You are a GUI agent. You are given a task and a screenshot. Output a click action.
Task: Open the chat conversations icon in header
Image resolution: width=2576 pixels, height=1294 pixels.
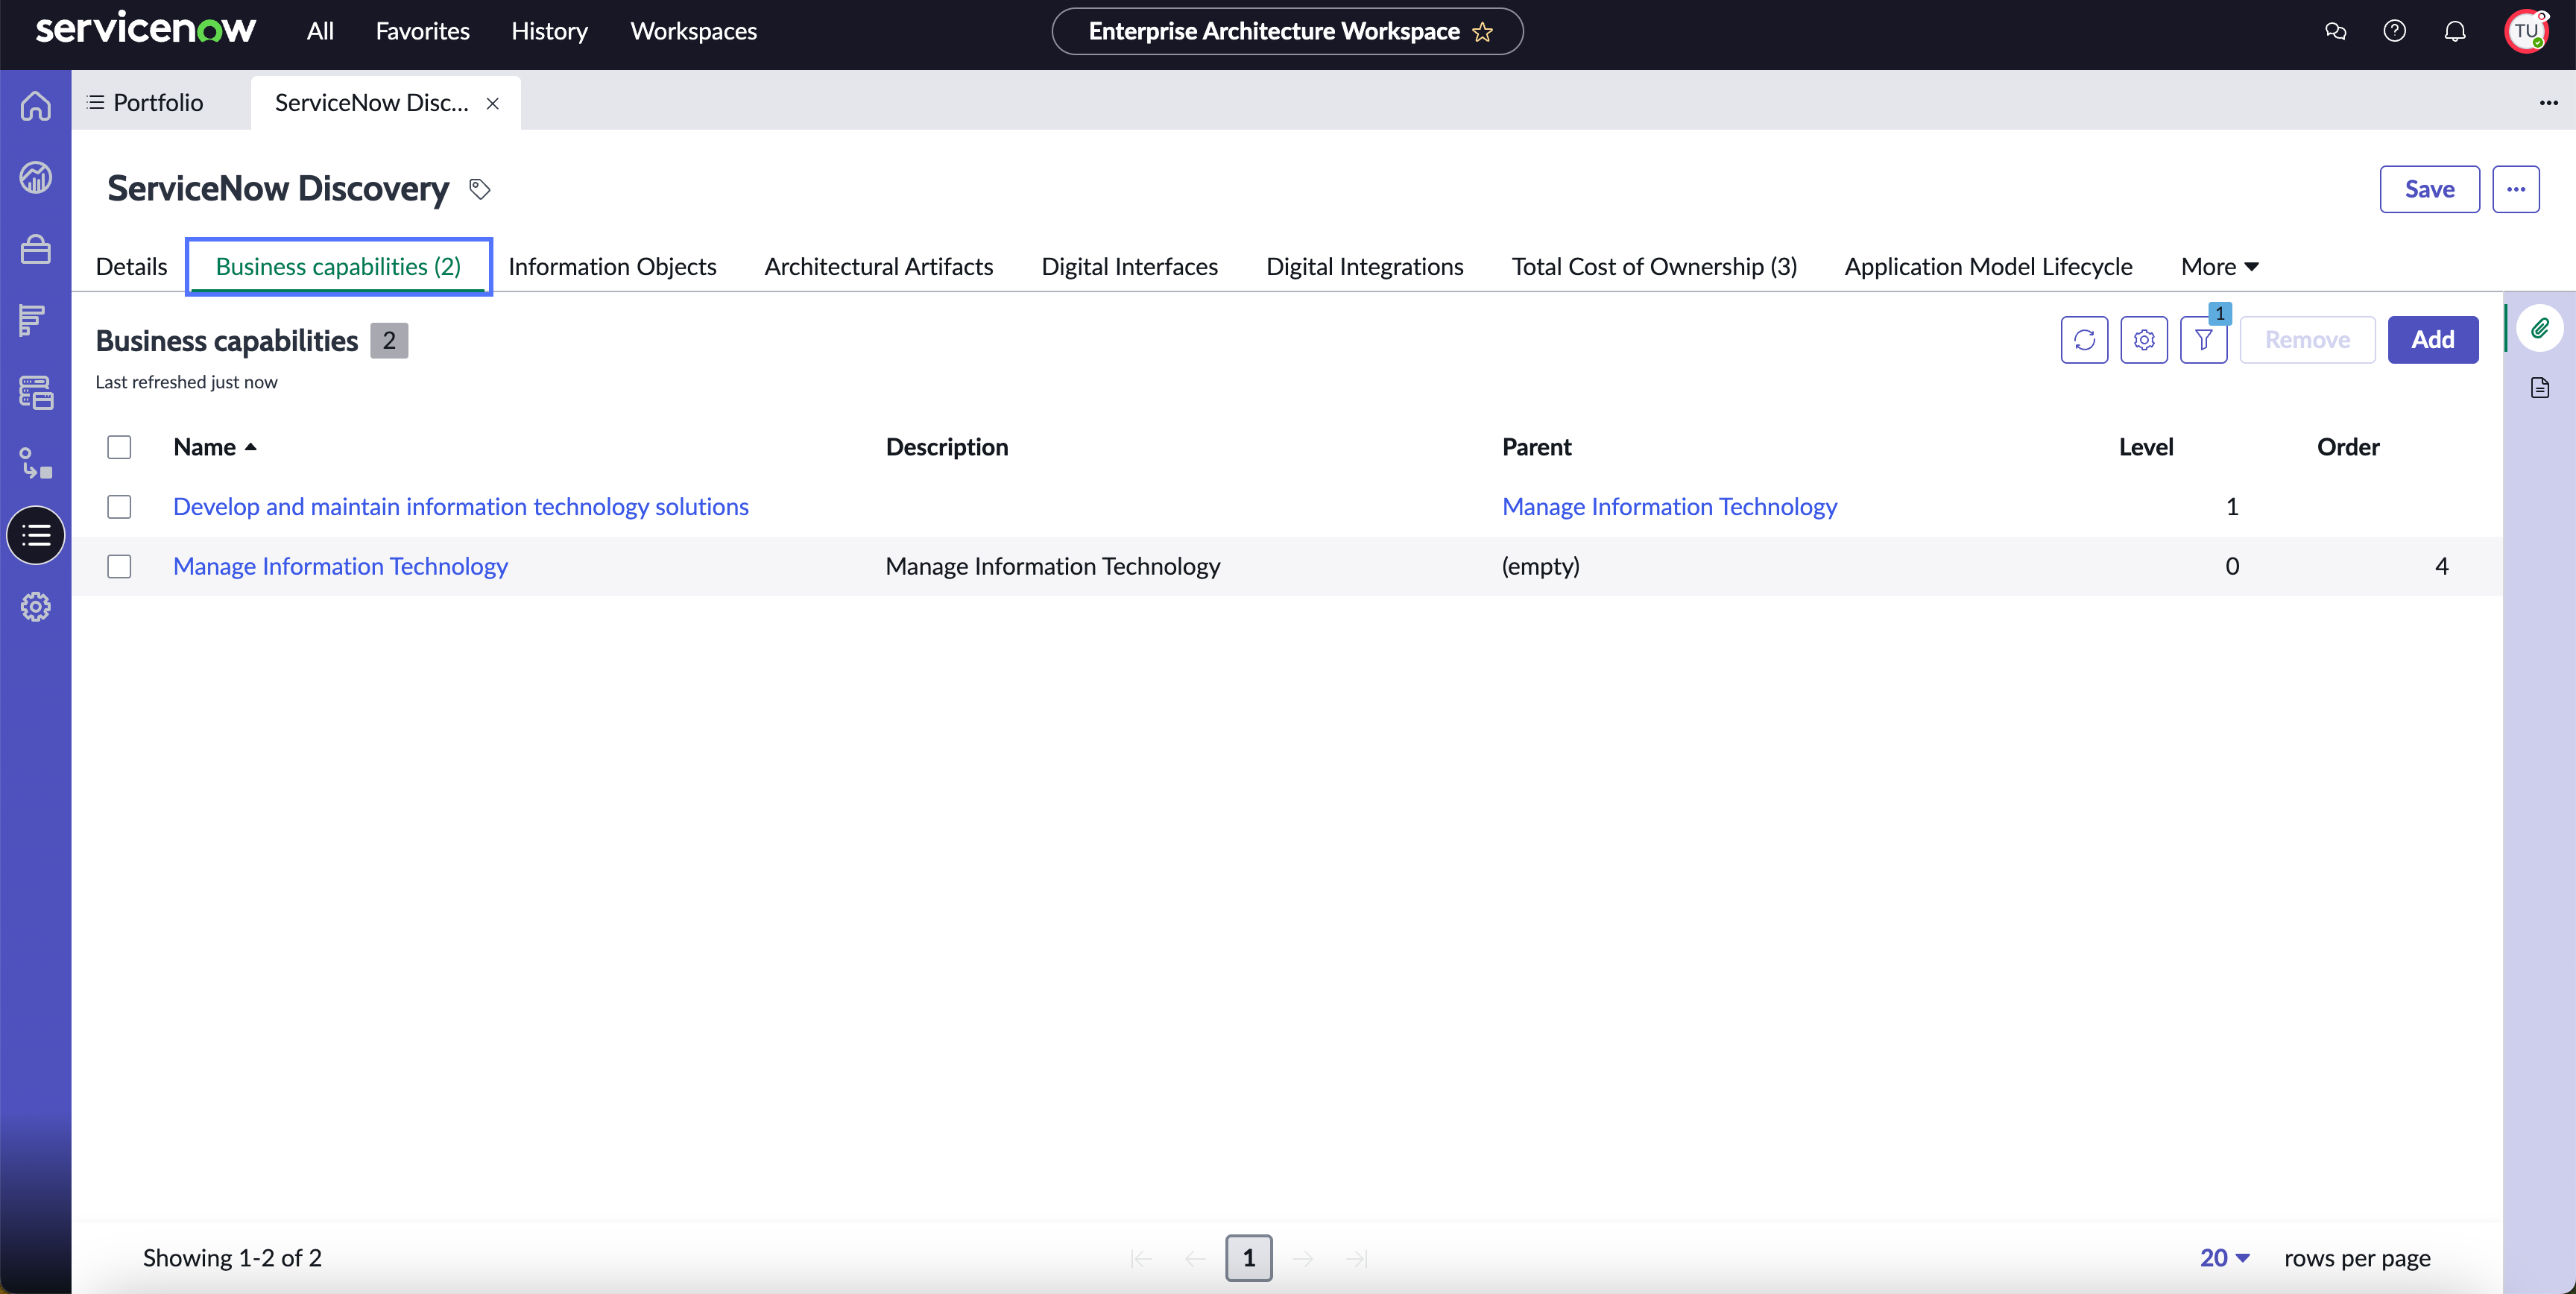tap(2335, 31)
